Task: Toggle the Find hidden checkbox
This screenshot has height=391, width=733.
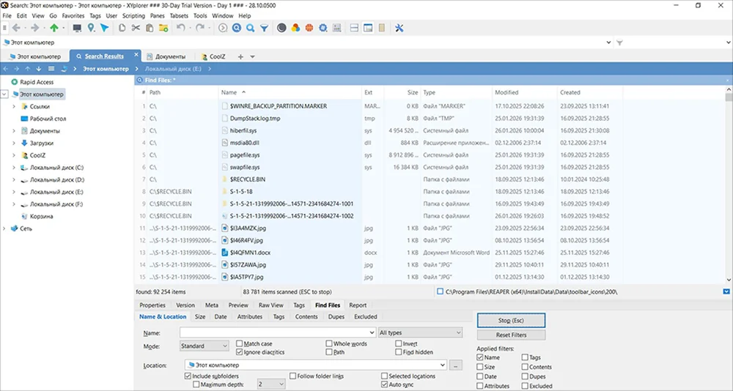Action: pos(399,352)
